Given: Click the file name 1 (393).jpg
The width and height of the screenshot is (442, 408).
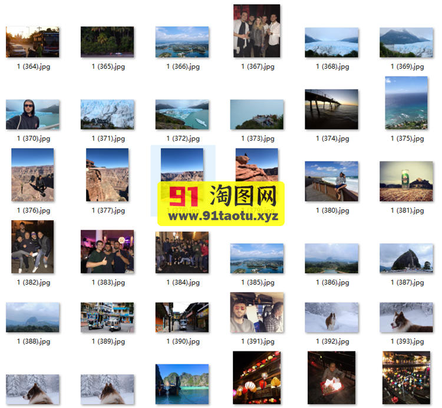Looking at the screenshot, I should [407, 341].
